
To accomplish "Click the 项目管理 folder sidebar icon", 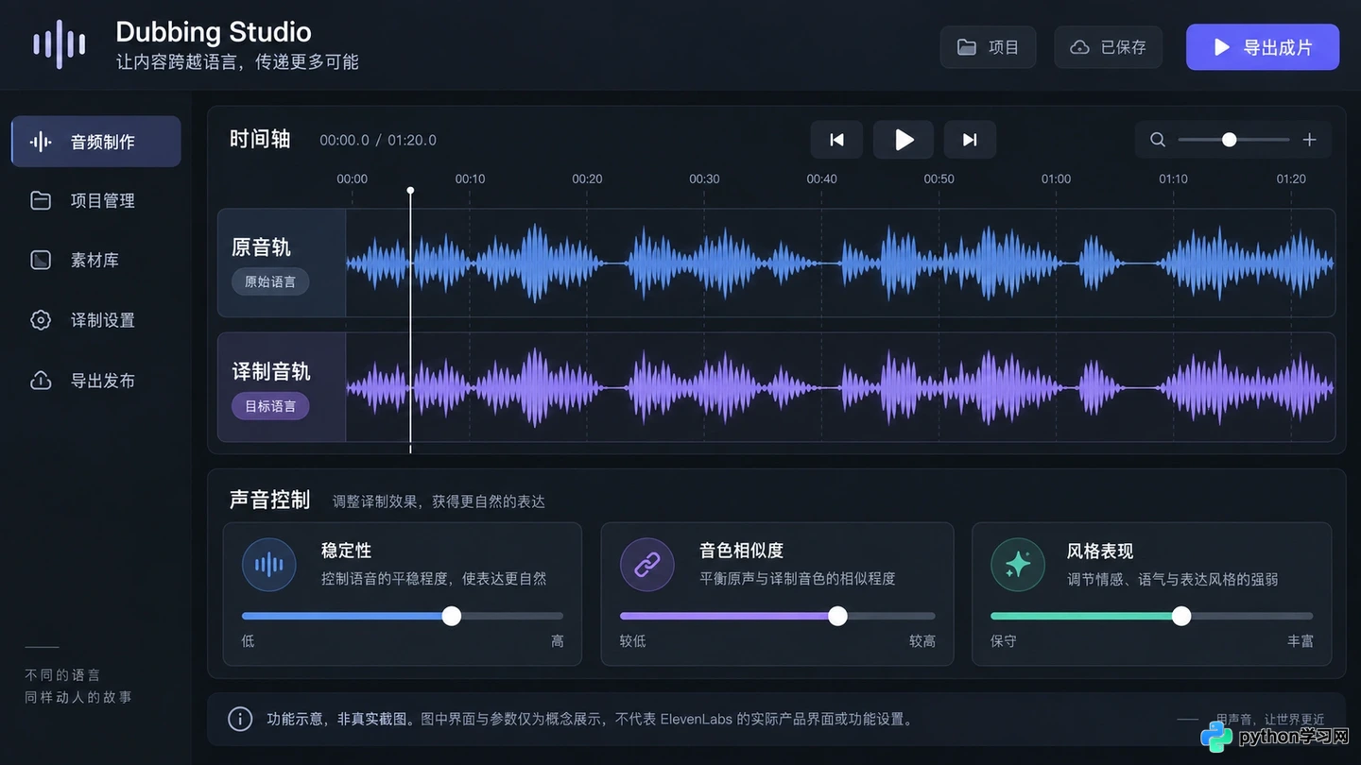I will coord(41,200).
